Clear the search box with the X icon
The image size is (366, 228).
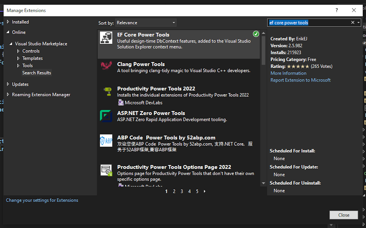pos(353,23)
